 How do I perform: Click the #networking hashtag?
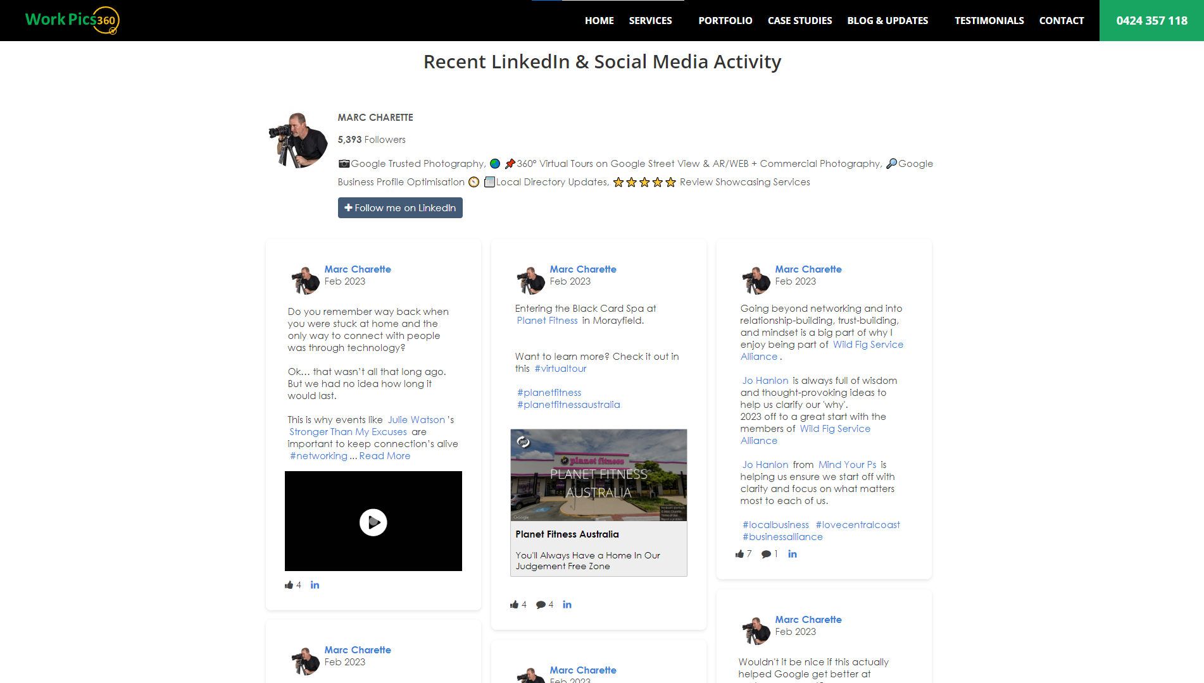pos(318,455)
